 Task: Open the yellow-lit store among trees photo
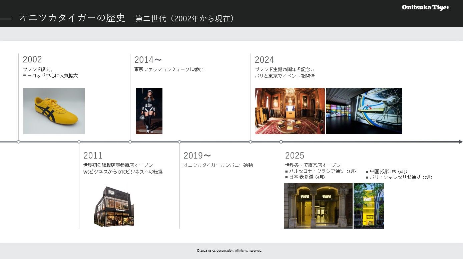coord(369,206)
